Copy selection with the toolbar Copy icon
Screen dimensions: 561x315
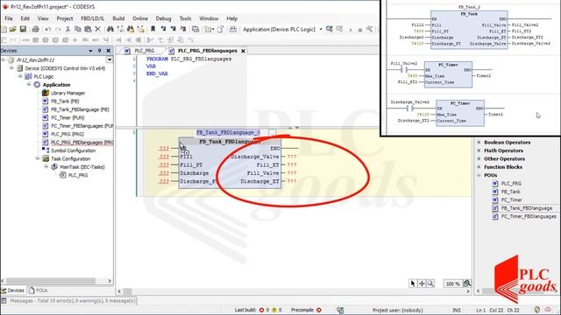pos(78,29)
